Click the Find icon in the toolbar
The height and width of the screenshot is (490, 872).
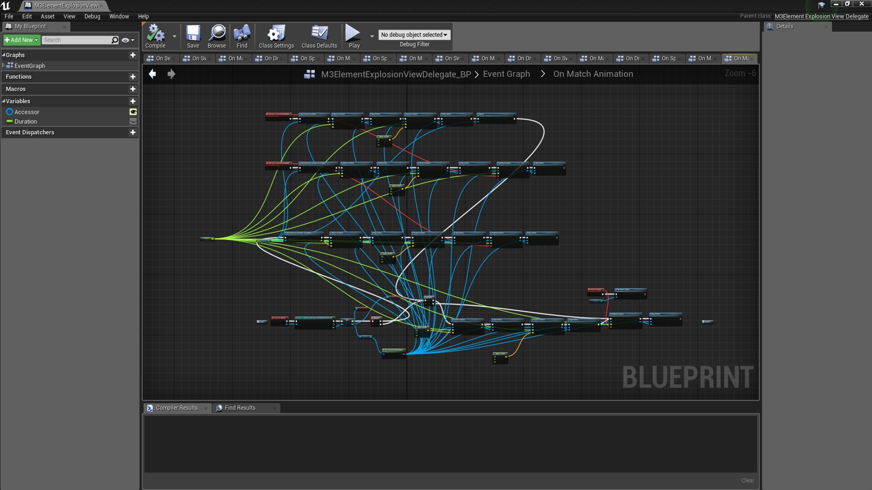coord(241,33)
